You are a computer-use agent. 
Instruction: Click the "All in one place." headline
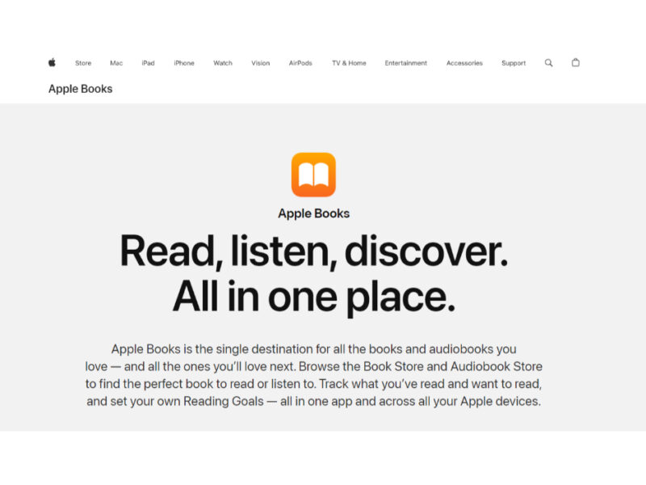point(313,297)
